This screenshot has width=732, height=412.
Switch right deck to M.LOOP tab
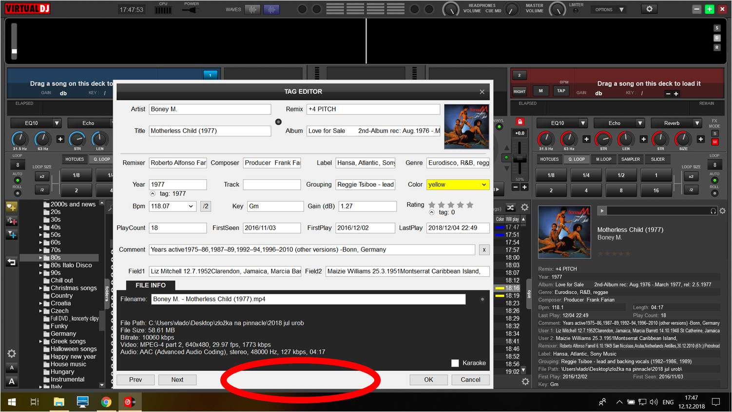(x=603, y=159)
